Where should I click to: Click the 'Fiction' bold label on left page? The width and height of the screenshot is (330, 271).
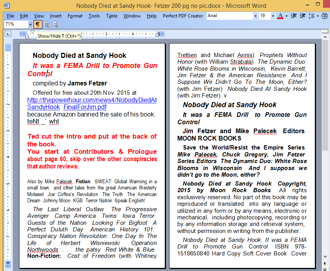pos(83,182)
